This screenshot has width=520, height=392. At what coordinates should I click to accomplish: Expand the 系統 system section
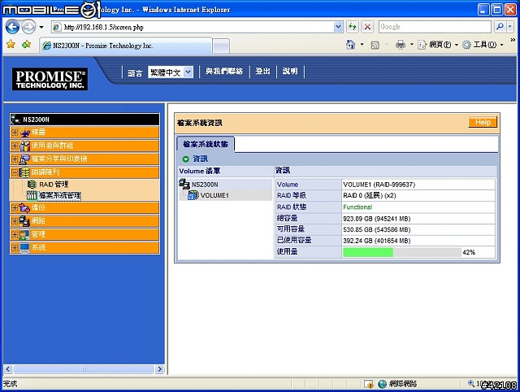click(x=15, y=247)
